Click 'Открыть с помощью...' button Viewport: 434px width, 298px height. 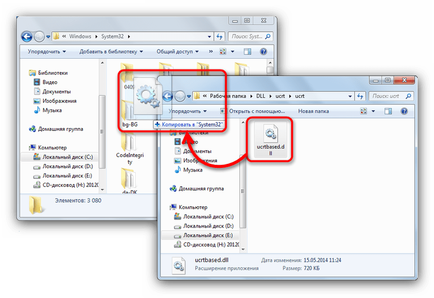coord(253,111)
